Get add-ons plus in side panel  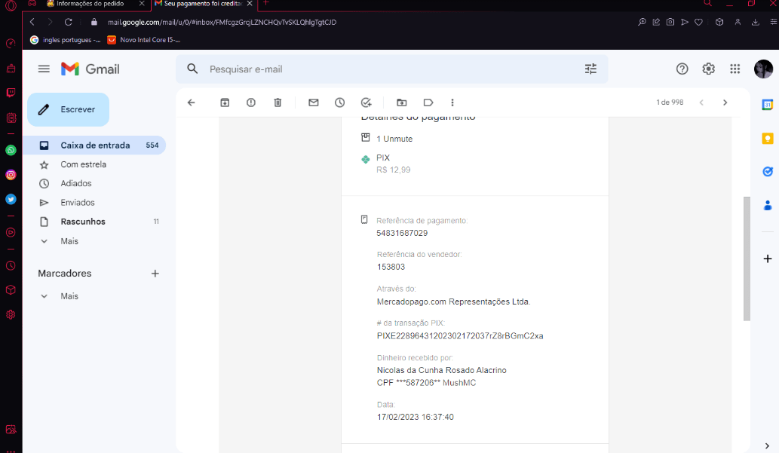tap(768, 259)
